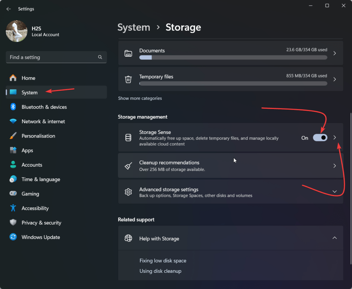The width and height of the screenshot is (352, 289).
Task: Select Network & internet in sidebar
Action: tap(56, 121)
